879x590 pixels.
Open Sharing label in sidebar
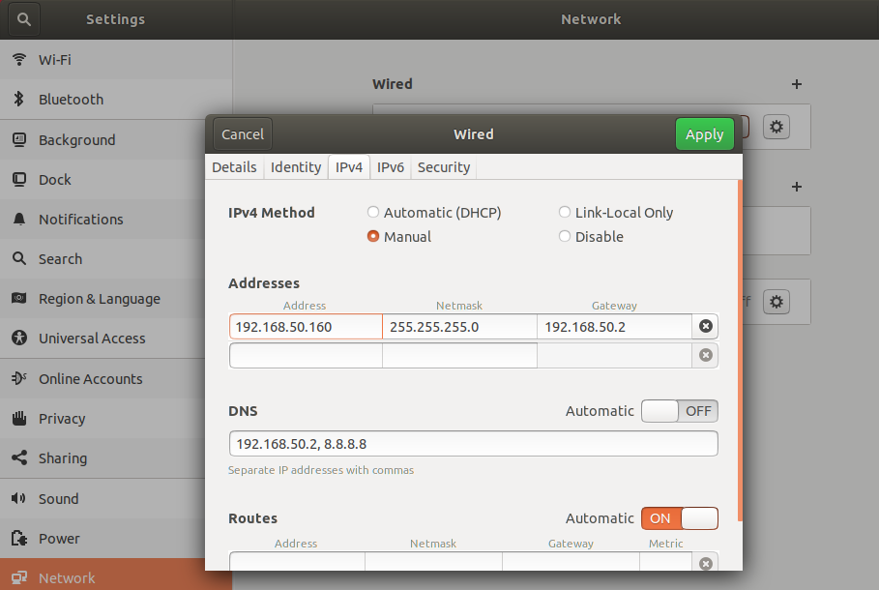(63, 458)
